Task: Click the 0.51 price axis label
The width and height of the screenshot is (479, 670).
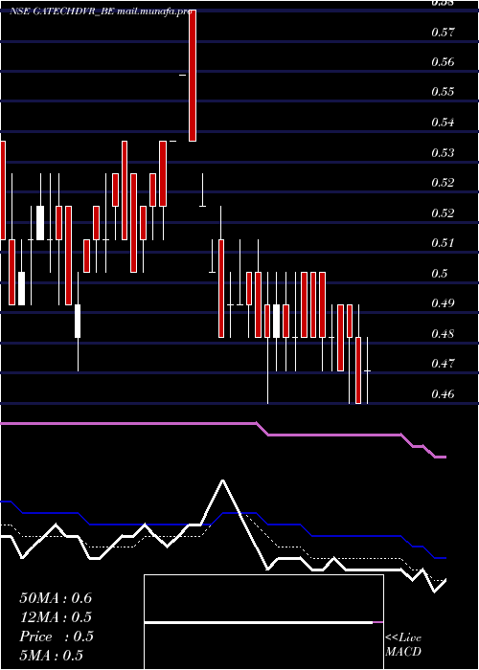Action: pos(443,243)
